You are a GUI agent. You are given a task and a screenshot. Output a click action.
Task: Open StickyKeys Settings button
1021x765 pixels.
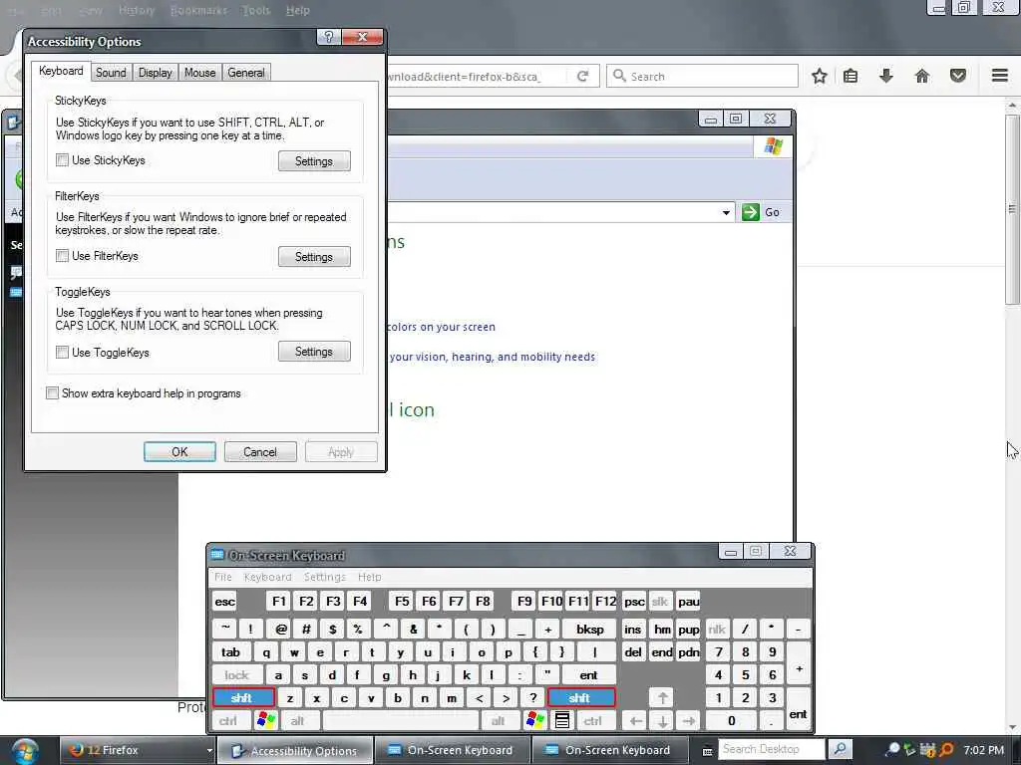tap(314, 160)
